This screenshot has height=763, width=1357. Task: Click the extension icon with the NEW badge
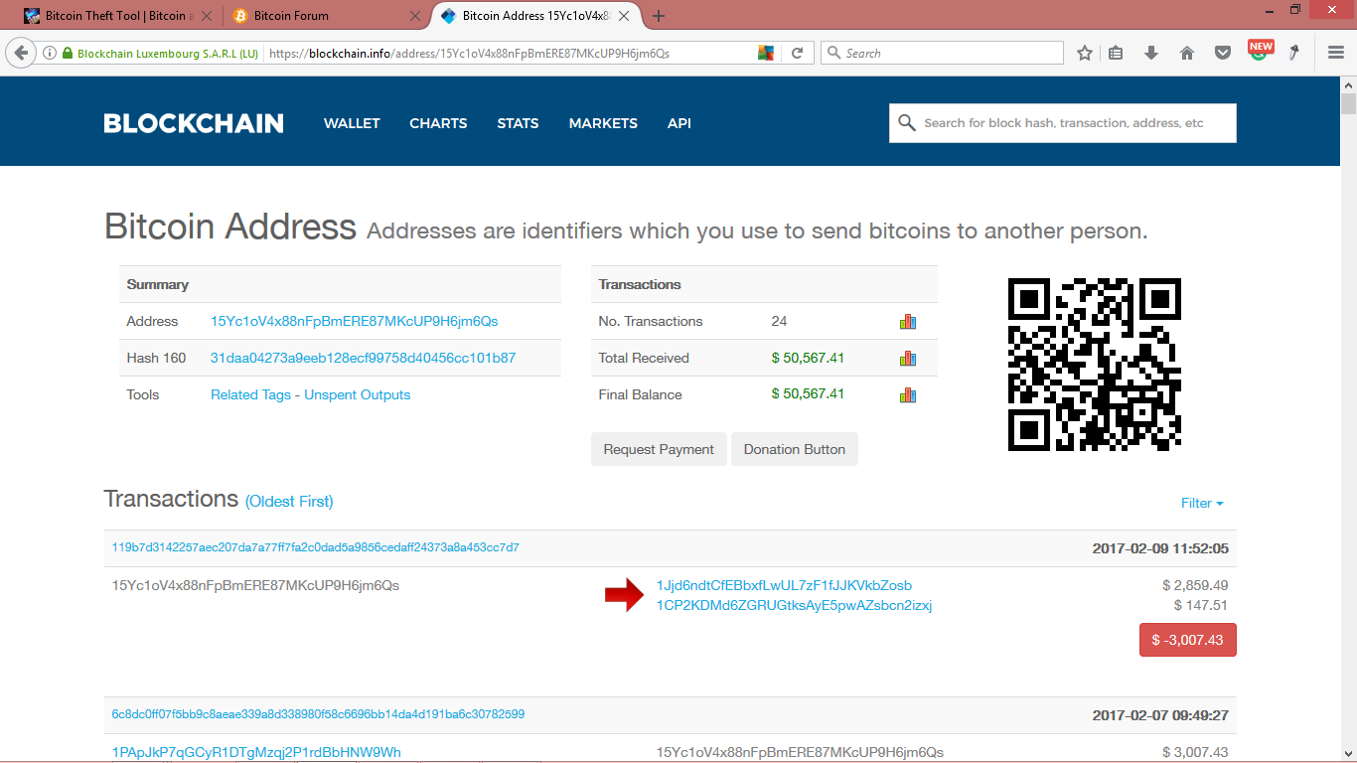tap(1260, 51)
